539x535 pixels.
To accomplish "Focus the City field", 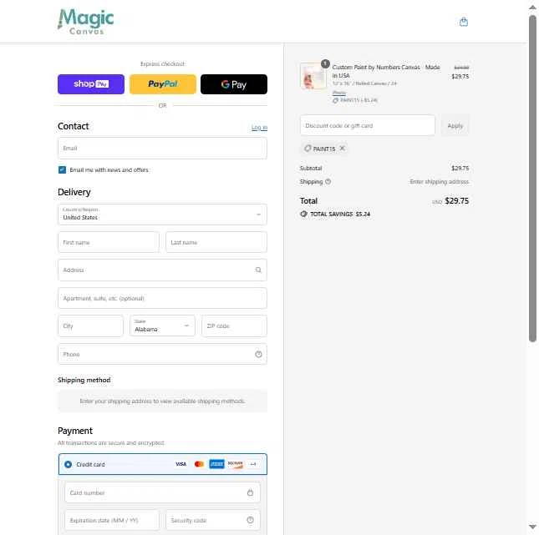I will 90,326.
